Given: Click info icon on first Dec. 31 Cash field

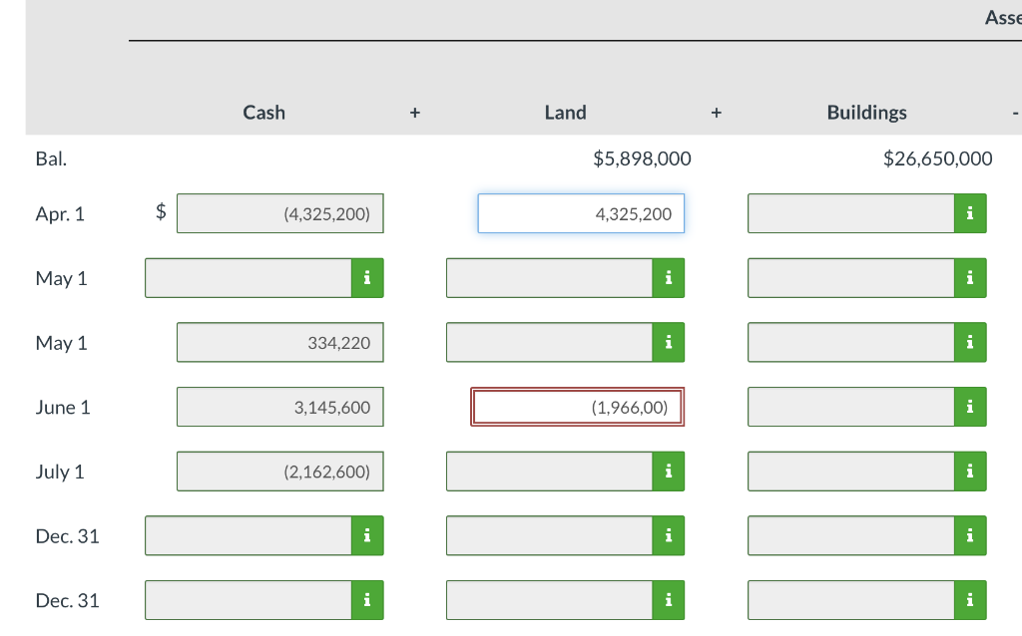Looking at the screenshot, I should 366,535.
